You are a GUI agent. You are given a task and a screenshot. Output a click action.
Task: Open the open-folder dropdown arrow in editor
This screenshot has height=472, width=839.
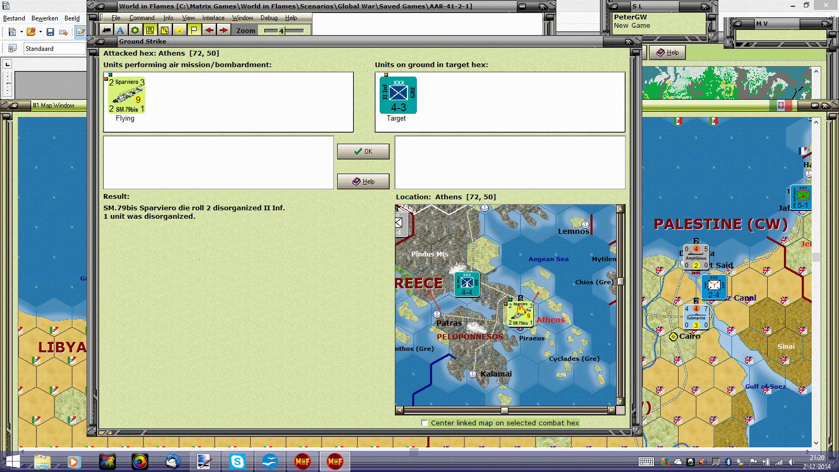click(40, 32)
